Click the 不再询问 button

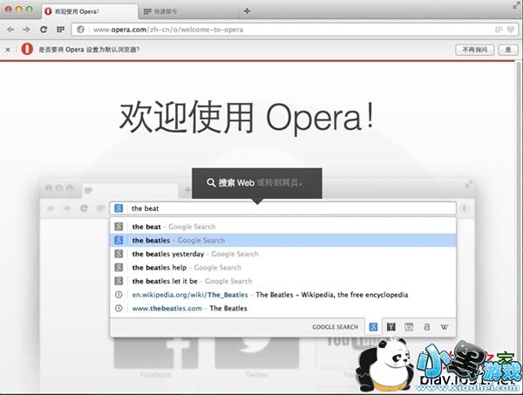[475, 50]
